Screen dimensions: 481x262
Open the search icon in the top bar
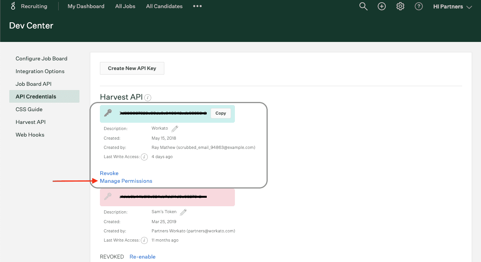[x=363, y=6]
